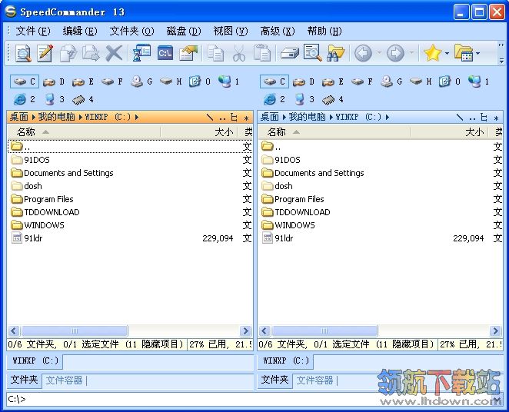This screenshot has height=412, width=509.
Task: Click the quick view magnifier-page icon
Action: pyautogui.click(x=313, y=53)
